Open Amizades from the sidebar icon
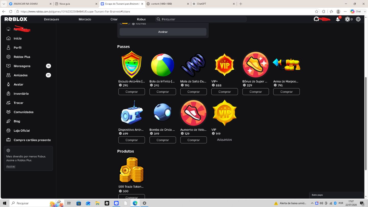 pos(8,75)
